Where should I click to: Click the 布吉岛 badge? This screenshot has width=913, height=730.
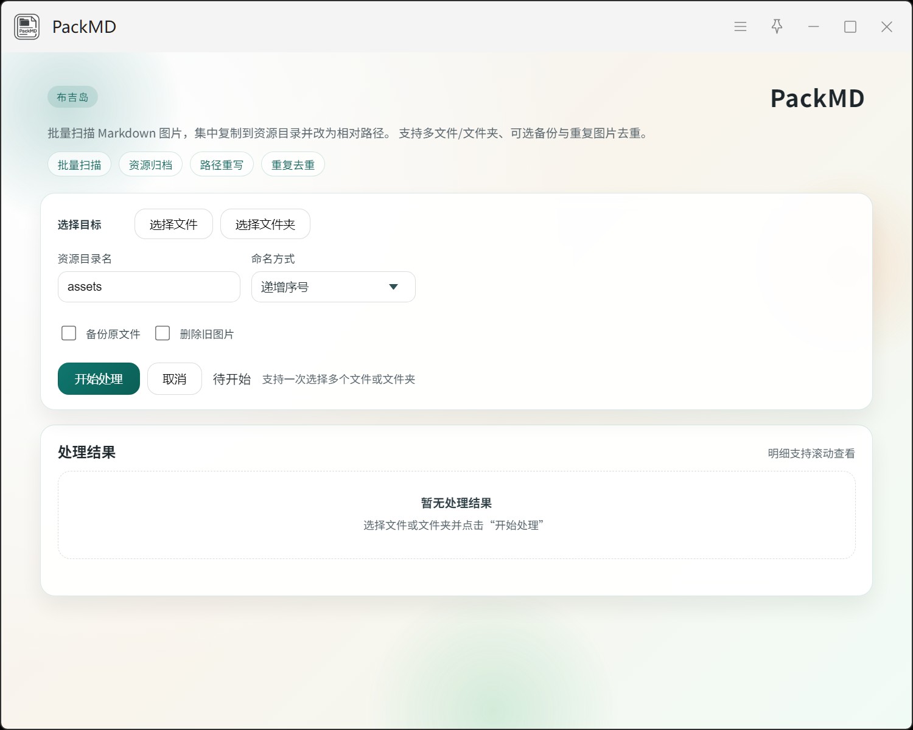[x=72, y=97]
